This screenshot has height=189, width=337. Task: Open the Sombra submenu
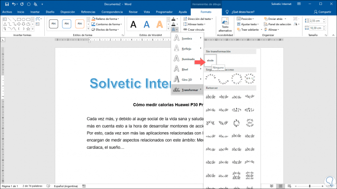click(187, 38)
